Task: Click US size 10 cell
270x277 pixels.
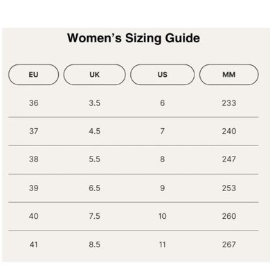Action: click(x=163, y=216)
